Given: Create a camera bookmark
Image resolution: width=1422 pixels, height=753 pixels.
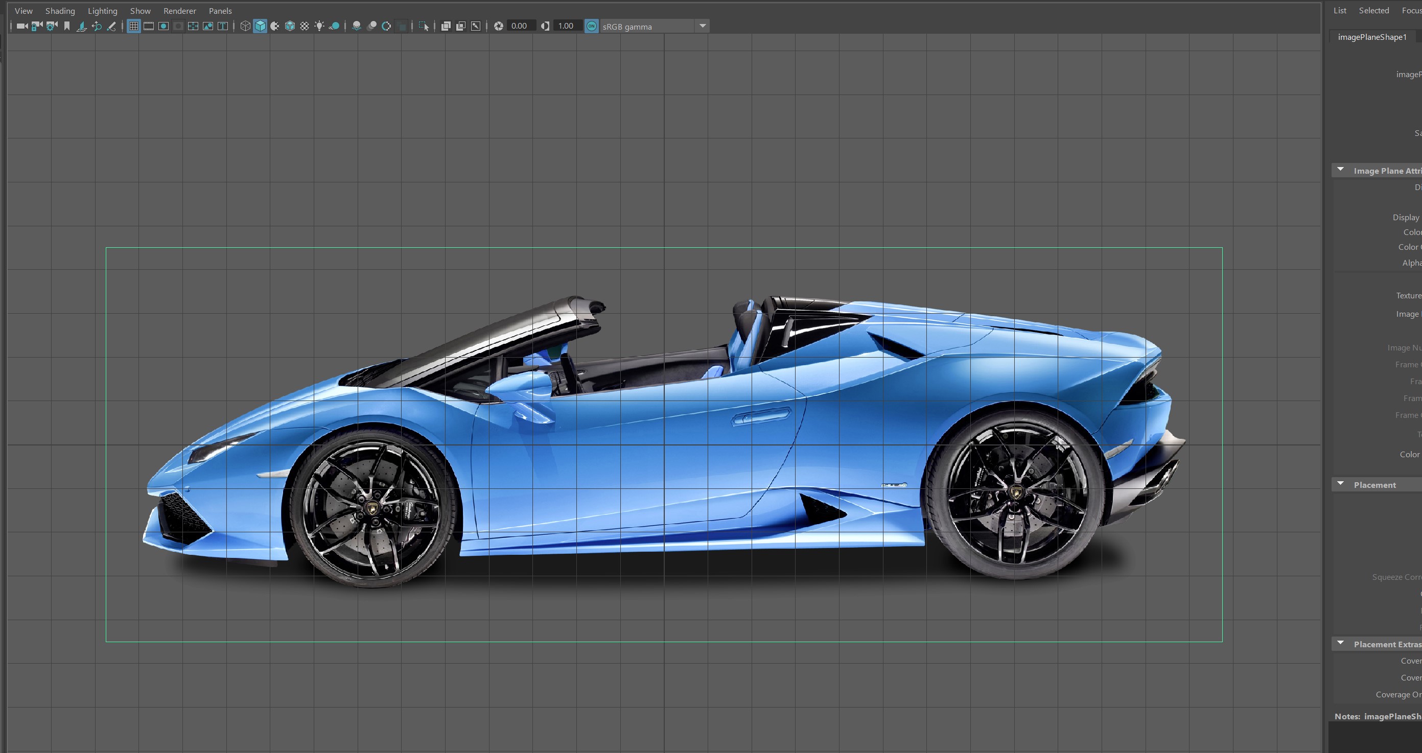Looking at the screenshot, I should (x=67, y=26).
